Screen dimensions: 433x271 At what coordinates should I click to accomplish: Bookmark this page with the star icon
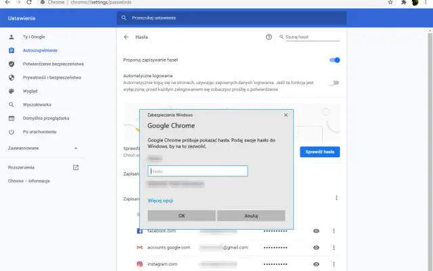coord(390,2)
